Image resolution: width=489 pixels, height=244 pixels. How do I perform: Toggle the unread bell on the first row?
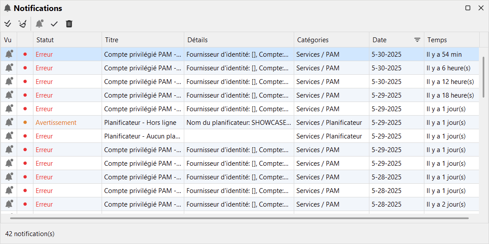[9, 55]
